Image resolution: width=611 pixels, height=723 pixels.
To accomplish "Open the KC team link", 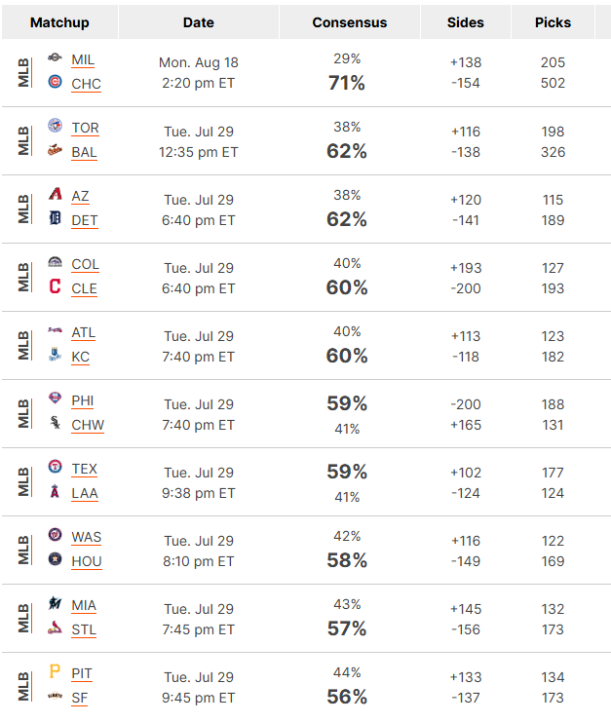I will (x=80, y=357).
